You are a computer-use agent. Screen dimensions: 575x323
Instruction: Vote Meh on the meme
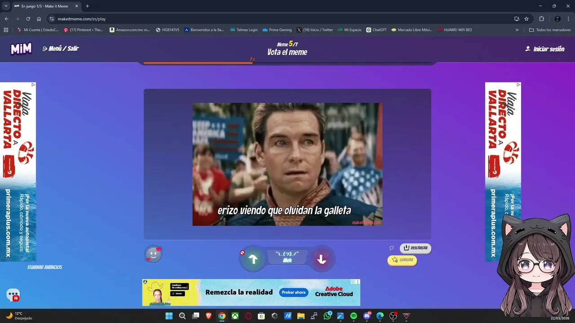pos(287,257)
